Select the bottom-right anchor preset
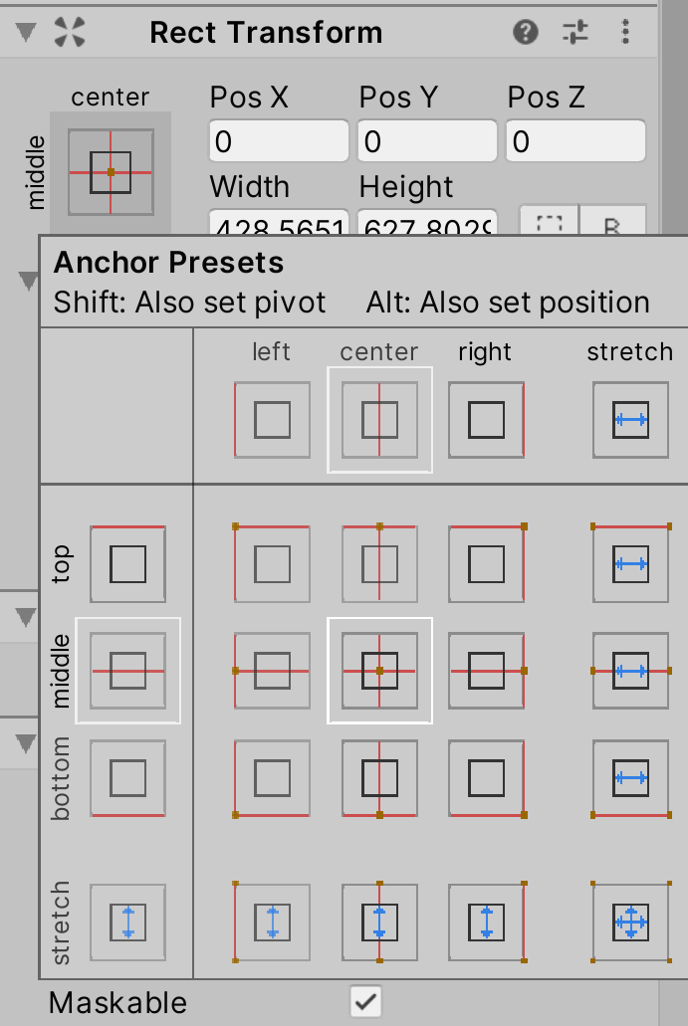This screenshot has height=1026, width=688. [487, 778]
